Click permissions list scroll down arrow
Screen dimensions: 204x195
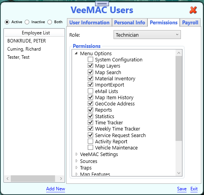179,173
